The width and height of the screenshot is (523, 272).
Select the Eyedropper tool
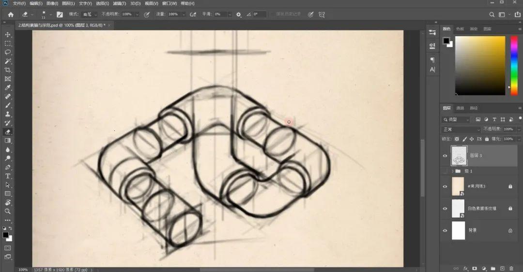8,87
